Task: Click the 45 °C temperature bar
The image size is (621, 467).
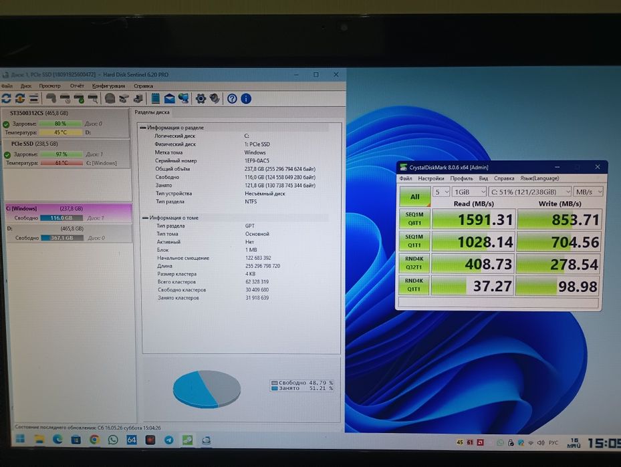Action: (x=61, y=132)
